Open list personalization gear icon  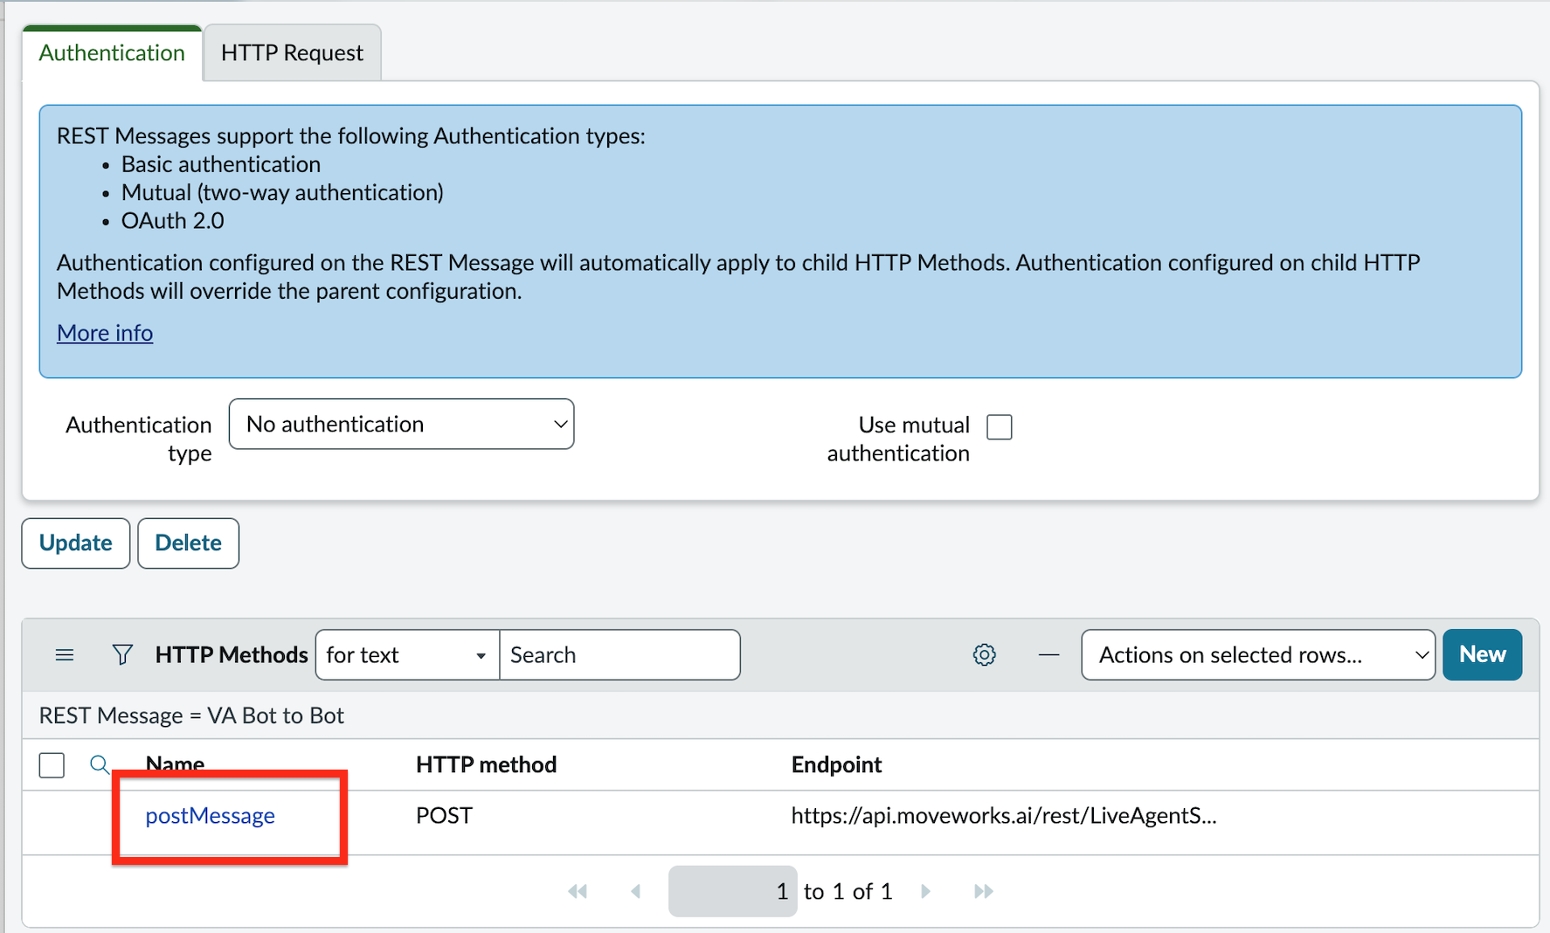984,655
